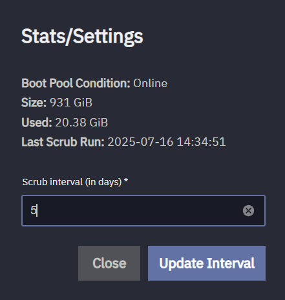
Task: Focus the Scrub interval input field
Action: (x=143, y=210)
